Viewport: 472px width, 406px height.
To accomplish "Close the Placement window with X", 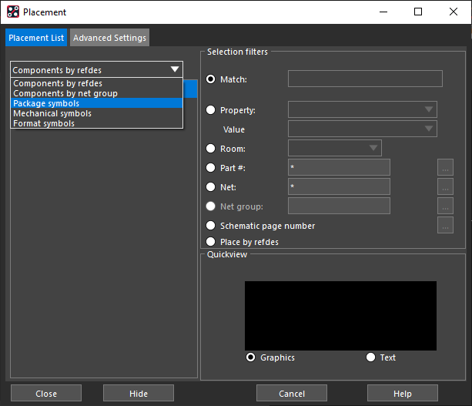I will point(454,12).
